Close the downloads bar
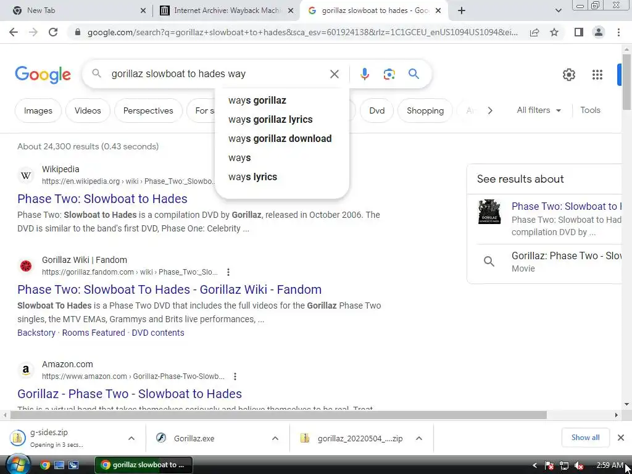Image resolution: width=632 pixels, height=474 pixels. pyautogui.click(x=621, y=438)
